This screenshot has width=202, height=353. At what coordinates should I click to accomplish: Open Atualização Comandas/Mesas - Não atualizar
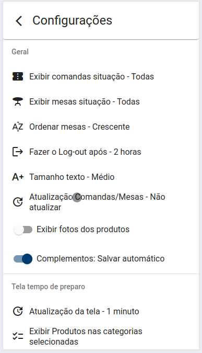[x=101, y=202]
